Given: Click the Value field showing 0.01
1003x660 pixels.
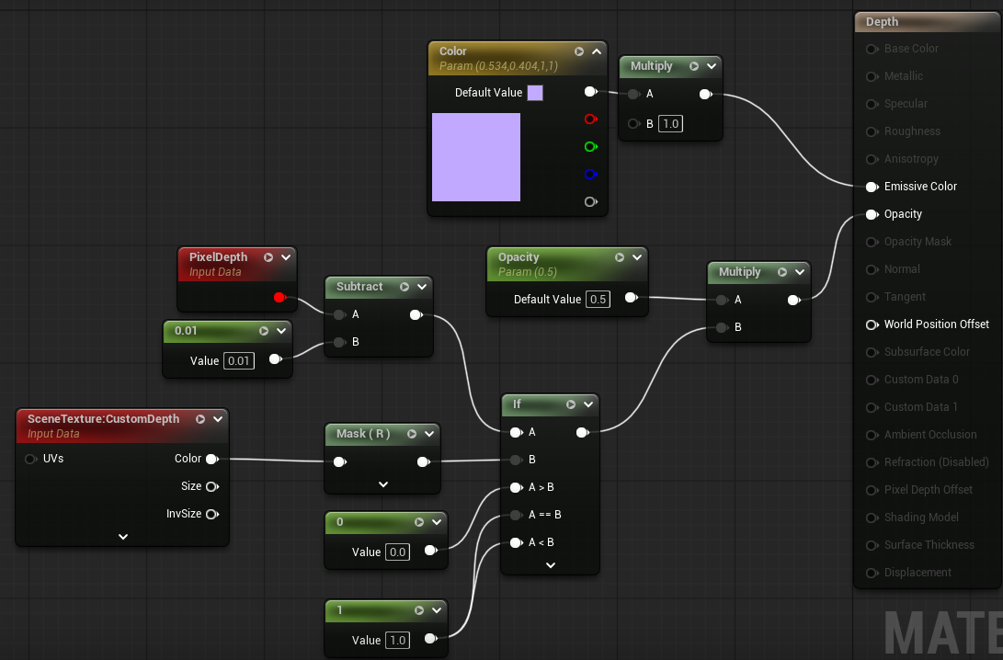Looking at the screenshot, I should pos(239,360).
